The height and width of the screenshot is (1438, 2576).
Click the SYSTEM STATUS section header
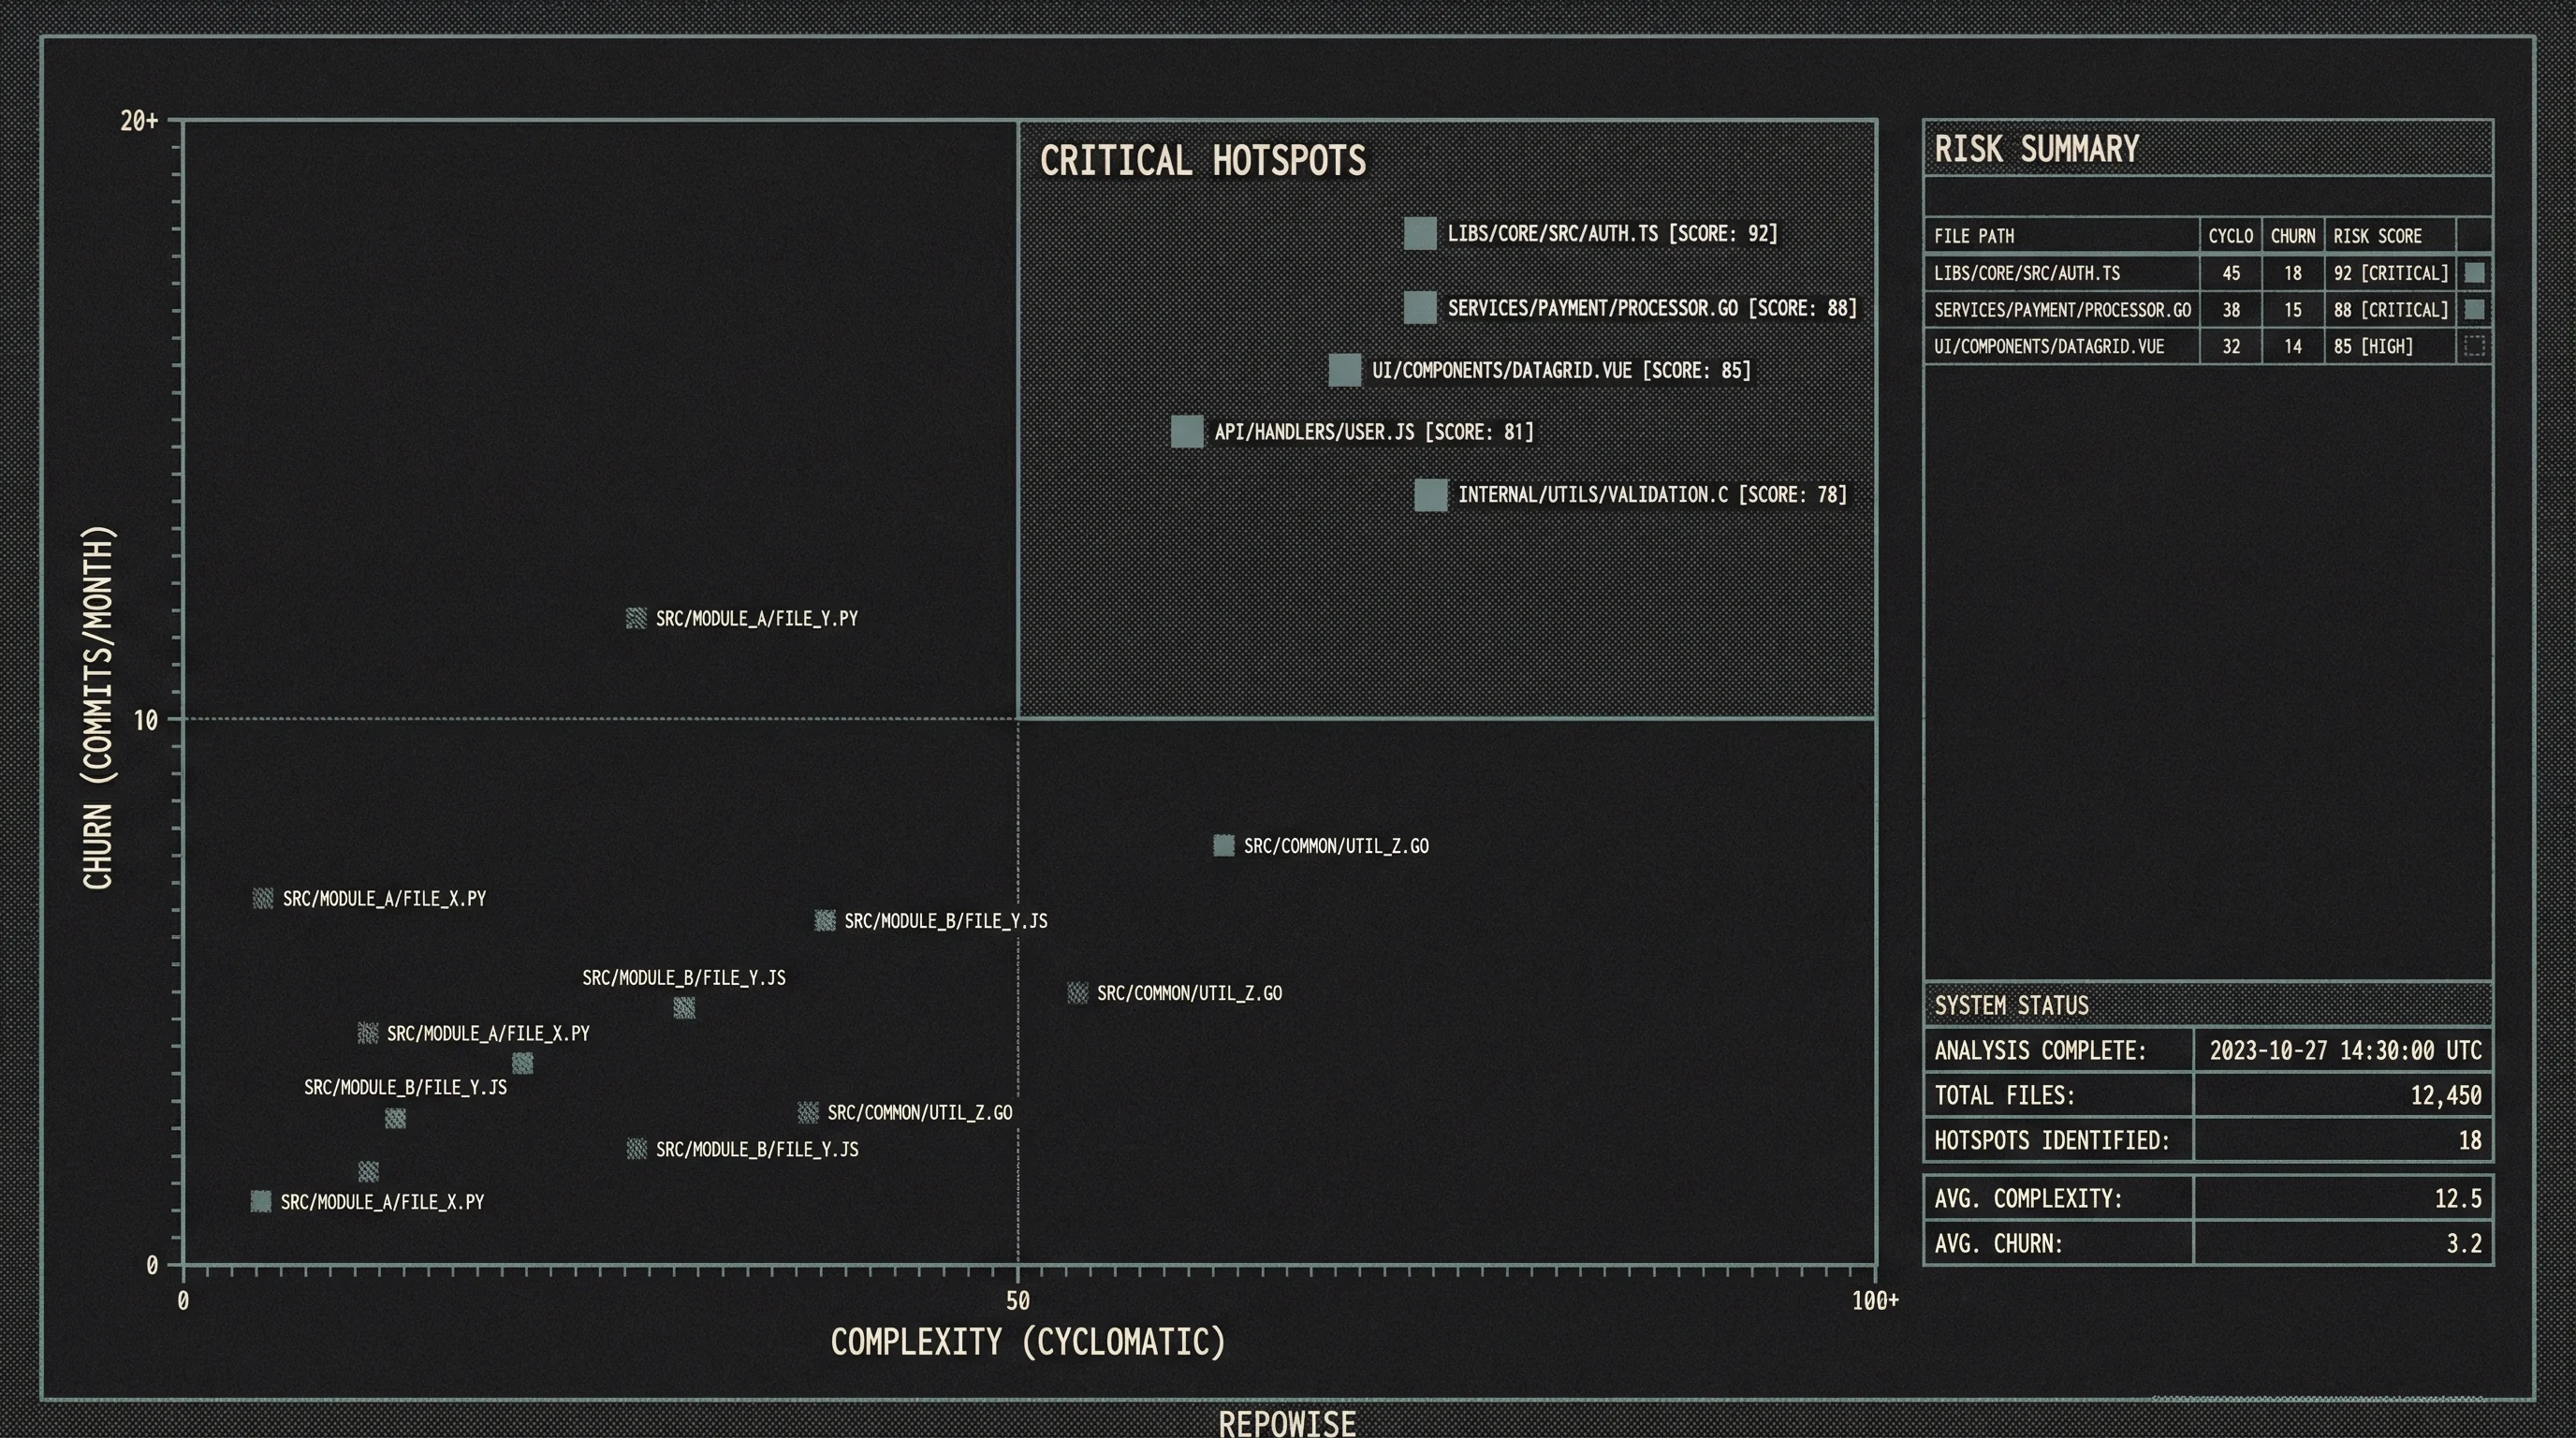[x=2011, y=1005]
